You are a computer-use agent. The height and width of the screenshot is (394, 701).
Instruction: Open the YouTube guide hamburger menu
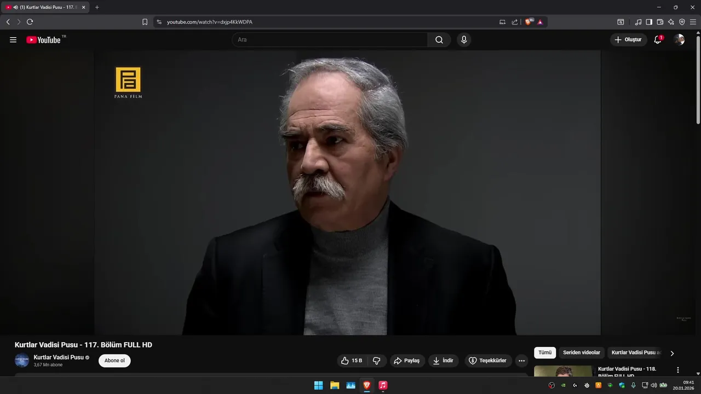point(13,40)
